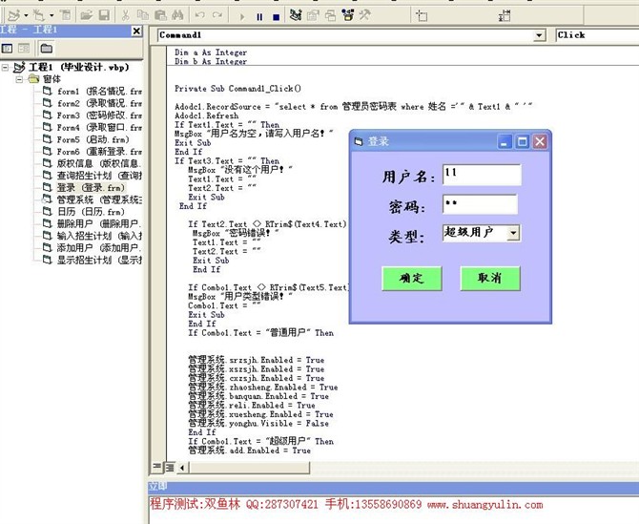Viewport: 639px width, 524px height.
Task: Open the Toolbox hammer-and-wrench icon
Action: point(364,15)
